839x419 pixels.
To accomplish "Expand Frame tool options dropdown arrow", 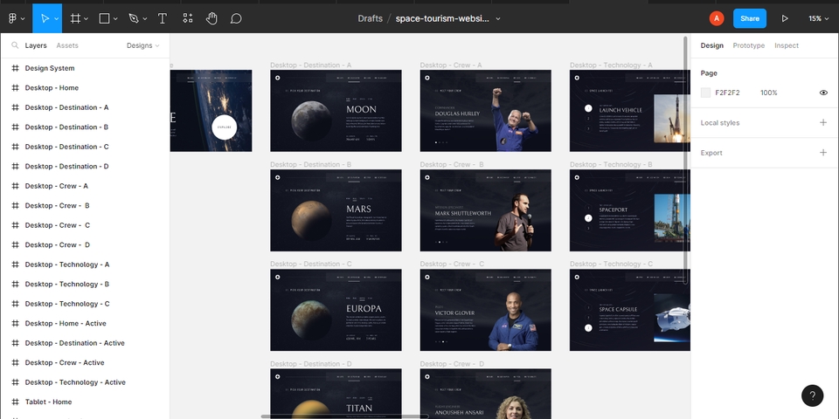I will tap(87, 18).
